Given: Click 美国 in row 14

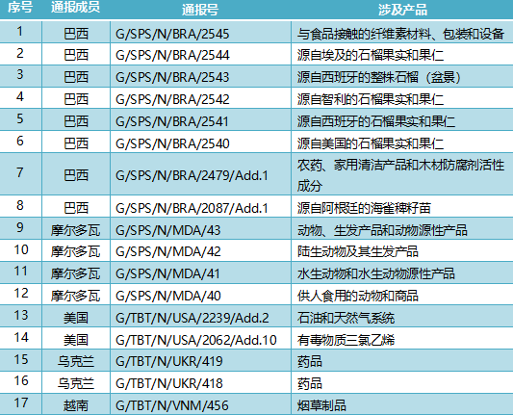Looking at the screenshot, I should (x=76, y=341).
